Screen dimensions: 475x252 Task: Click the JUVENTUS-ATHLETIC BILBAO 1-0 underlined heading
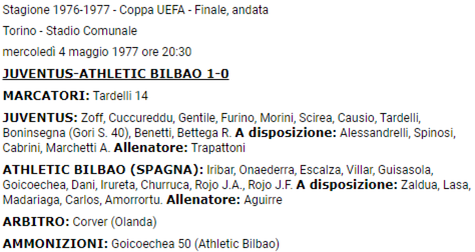tap(116, 74)
